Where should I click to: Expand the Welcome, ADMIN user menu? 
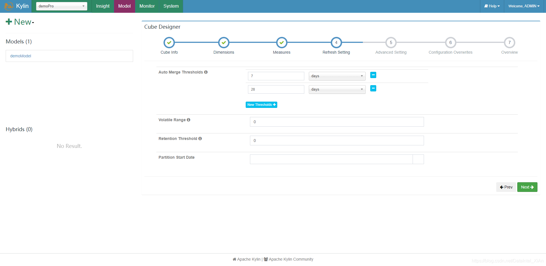click(x=524, y=6)
